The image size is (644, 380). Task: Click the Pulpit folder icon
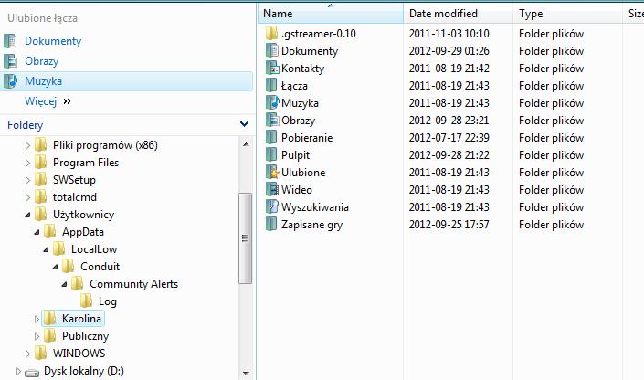(x=271, y=155)
